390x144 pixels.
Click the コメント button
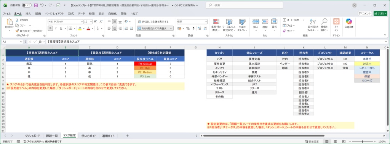[x=365, y=13]
